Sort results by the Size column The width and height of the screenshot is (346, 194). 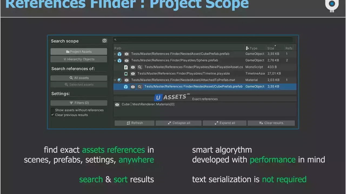[x=271, y=48]
